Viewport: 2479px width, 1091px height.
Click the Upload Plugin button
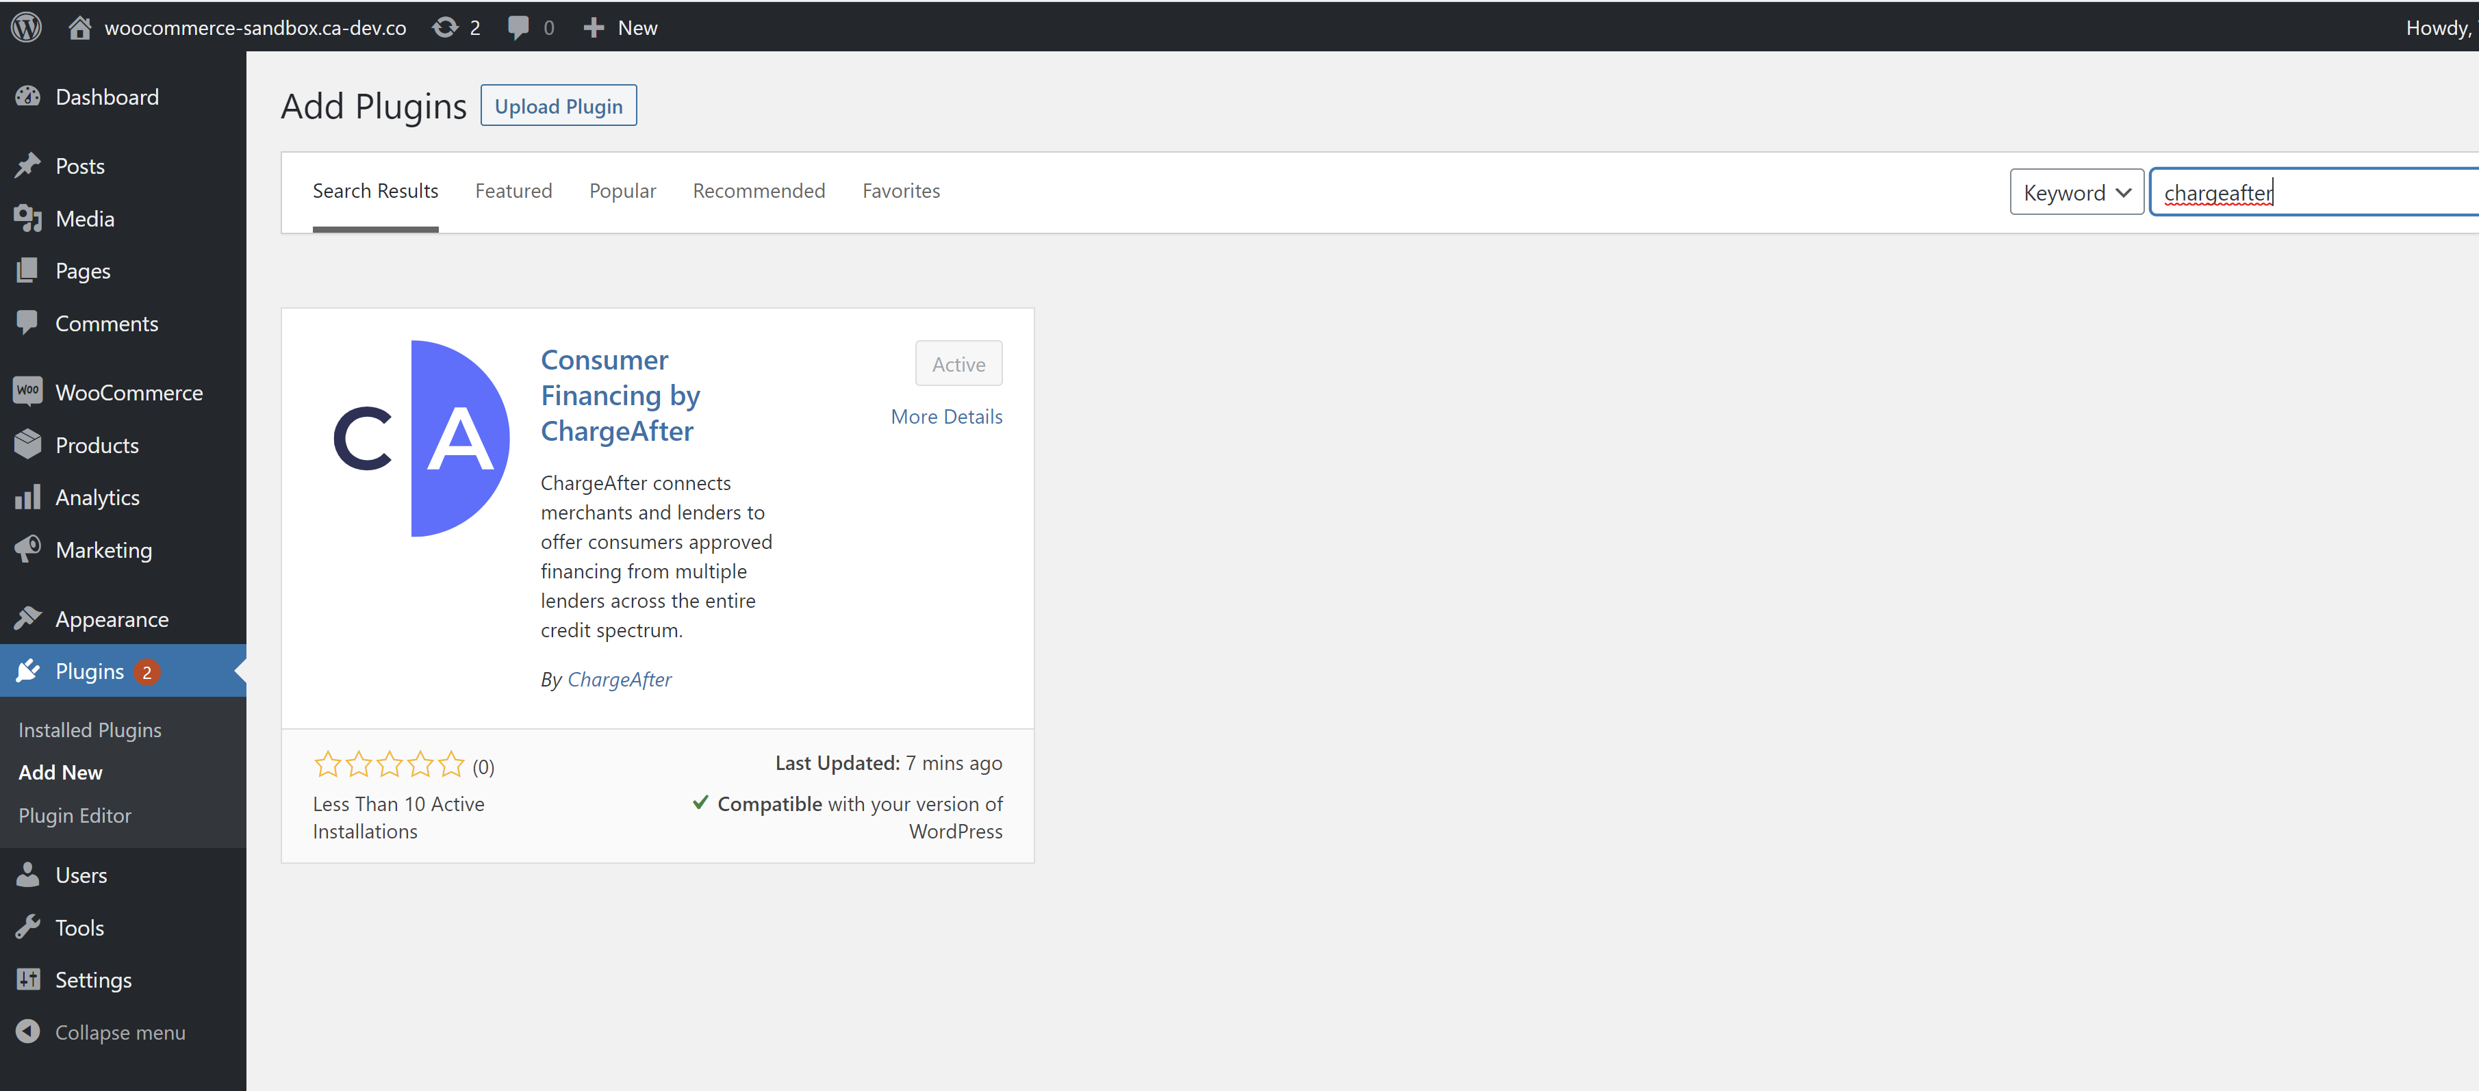point(558,106)
